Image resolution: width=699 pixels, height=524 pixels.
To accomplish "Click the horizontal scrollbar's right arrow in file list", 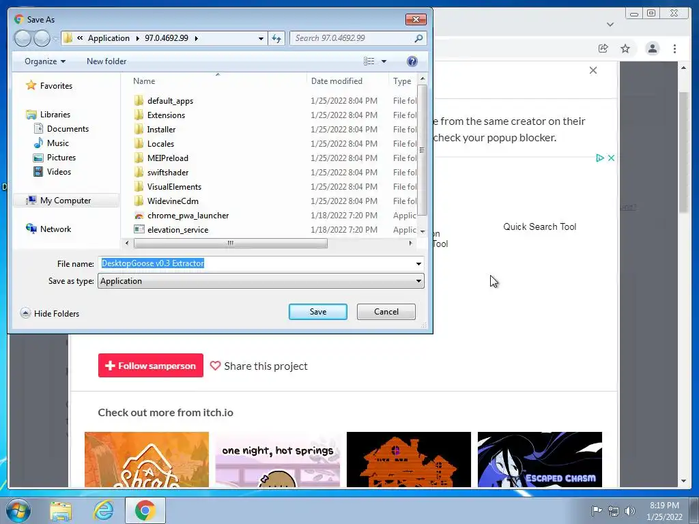I will (x=410, y=244).
